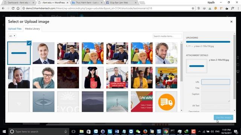Click the Use this image button
Viewport: 241px width, 135px height.
223,117
